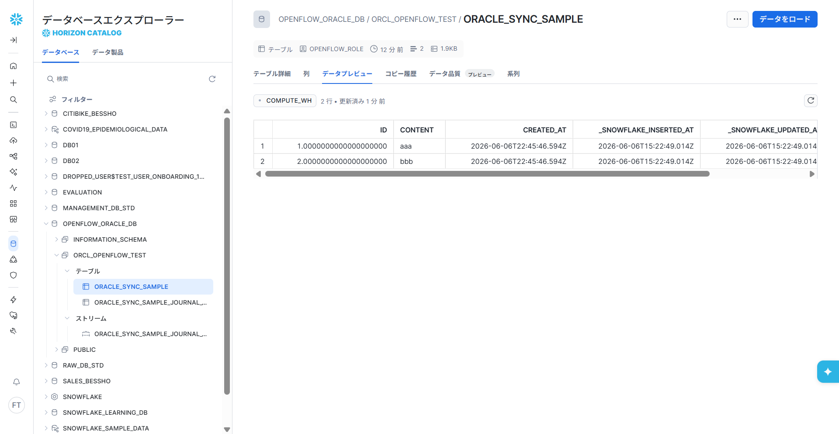This screenshot has width=839, height=434.
Task: Open the テーブル詳細 tab
Action: pos(272,74)
